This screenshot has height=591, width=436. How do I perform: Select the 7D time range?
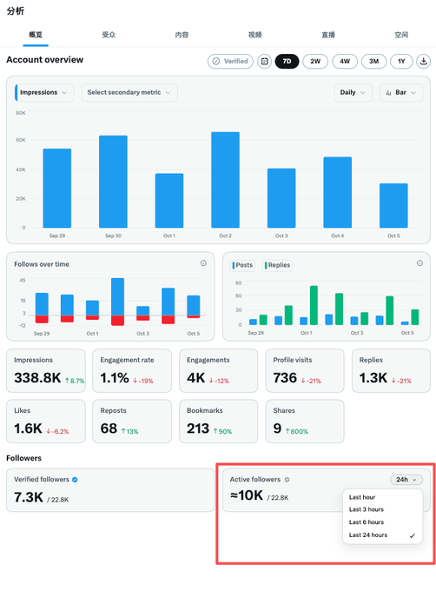pyautogui.click(x=287, y=61)
